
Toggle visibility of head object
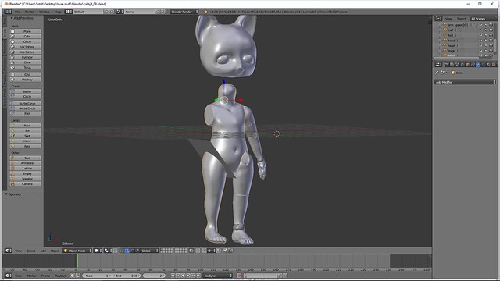[480, 45]
